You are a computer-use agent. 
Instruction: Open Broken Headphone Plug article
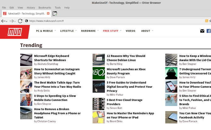[x=57, y=113]
